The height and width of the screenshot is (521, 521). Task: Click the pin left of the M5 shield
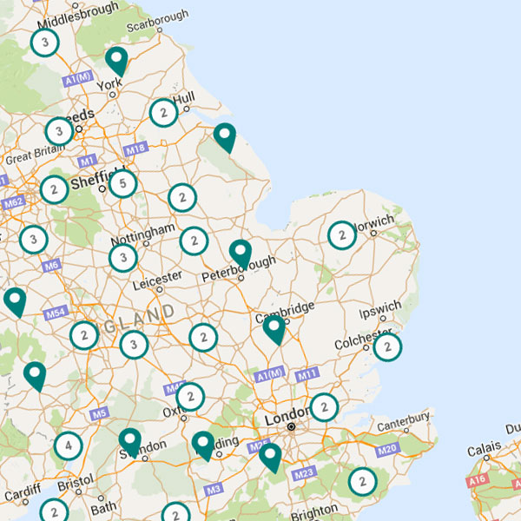tap(35, 377)
